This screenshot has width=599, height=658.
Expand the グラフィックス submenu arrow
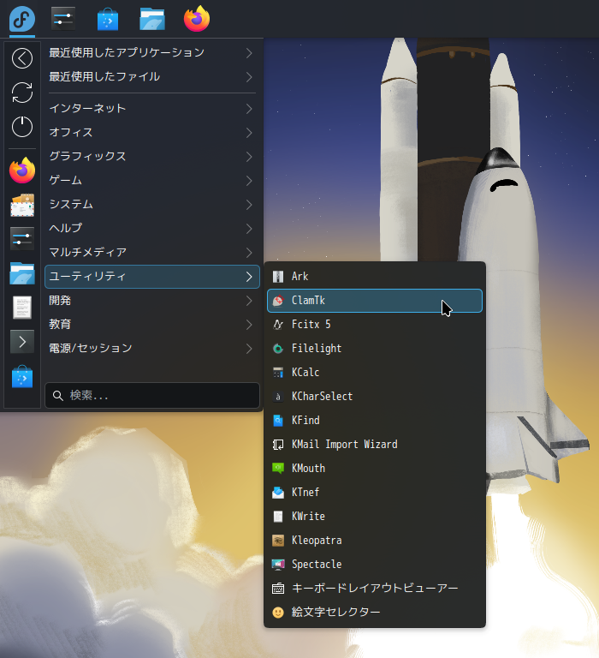tap(249, 157)
